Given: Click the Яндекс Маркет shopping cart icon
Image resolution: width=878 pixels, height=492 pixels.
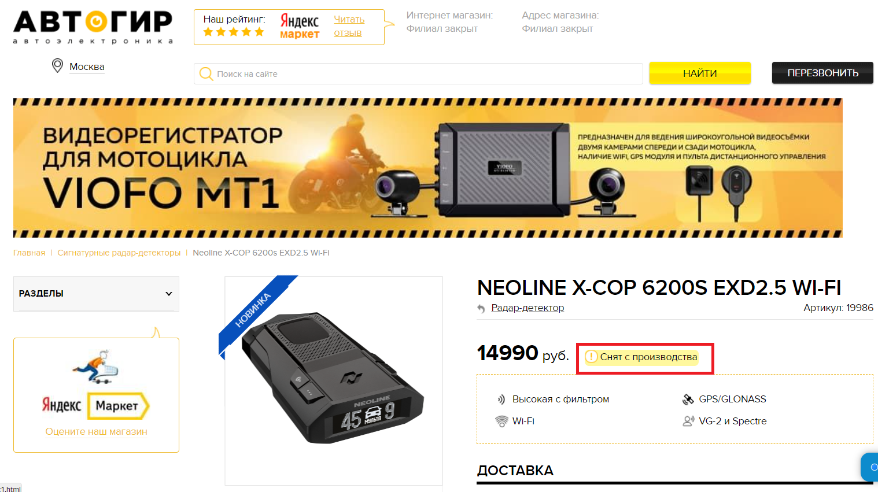Looking at the screenshot, I should coord(95,367).
